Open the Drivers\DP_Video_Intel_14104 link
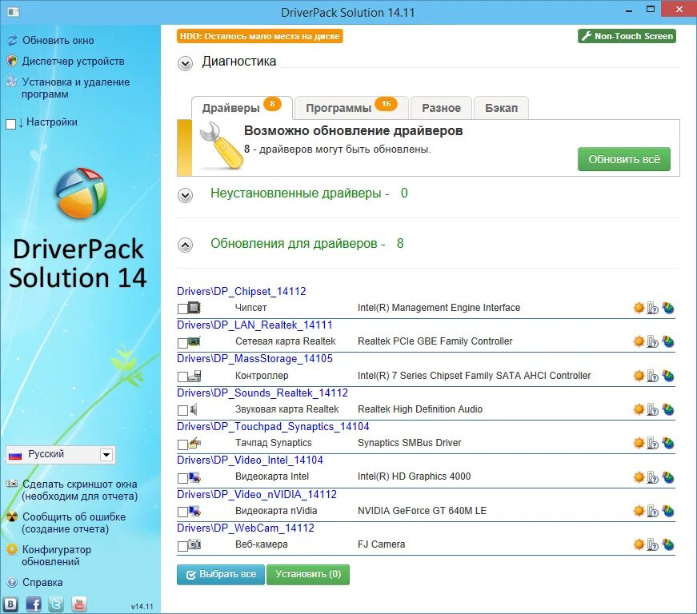The height and width of the screenshot is (614, 697). pyautogui.click(x=250, y=460)
